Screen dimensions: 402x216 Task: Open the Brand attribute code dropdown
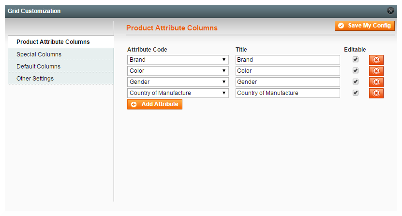click(x=178, y=60)
